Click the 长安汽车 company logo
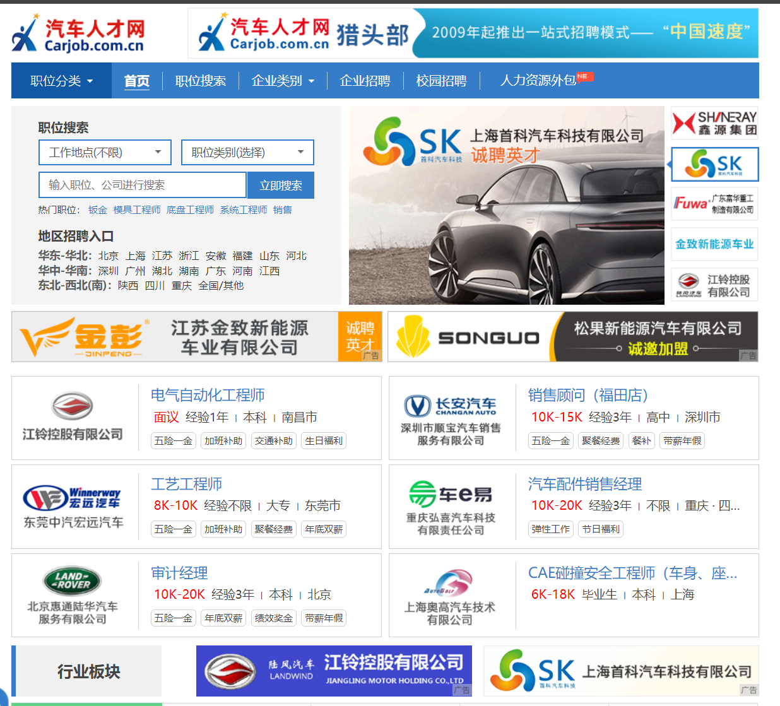780x706 pixels. click(451, 406)
